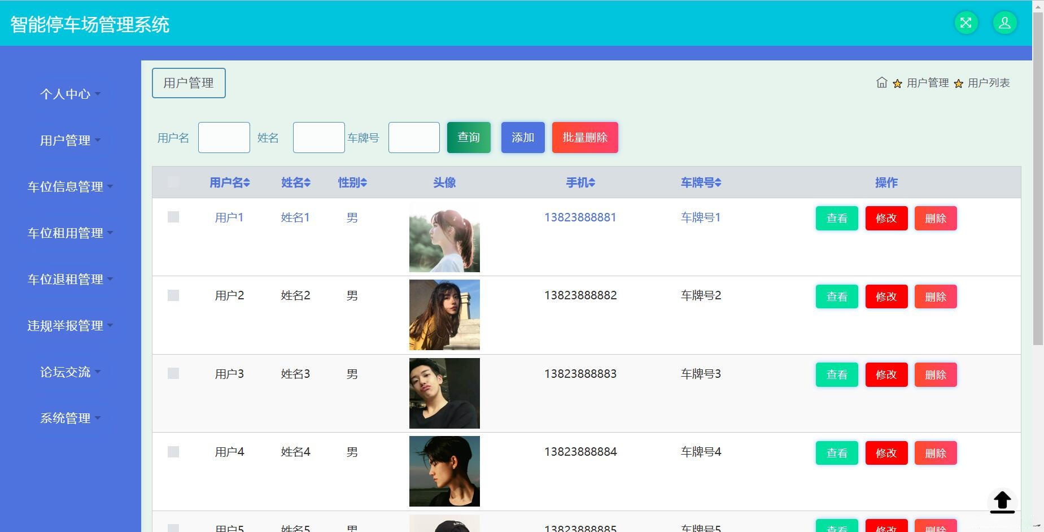The image size is (1044, 532).
Task: Expand the 论坛交流 sidebar menu
Action: pyautogui.click(x=70, y=372)
